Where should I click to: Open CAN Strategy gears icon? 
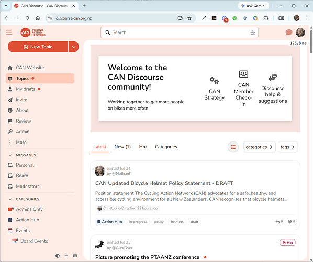coord(214,80)
